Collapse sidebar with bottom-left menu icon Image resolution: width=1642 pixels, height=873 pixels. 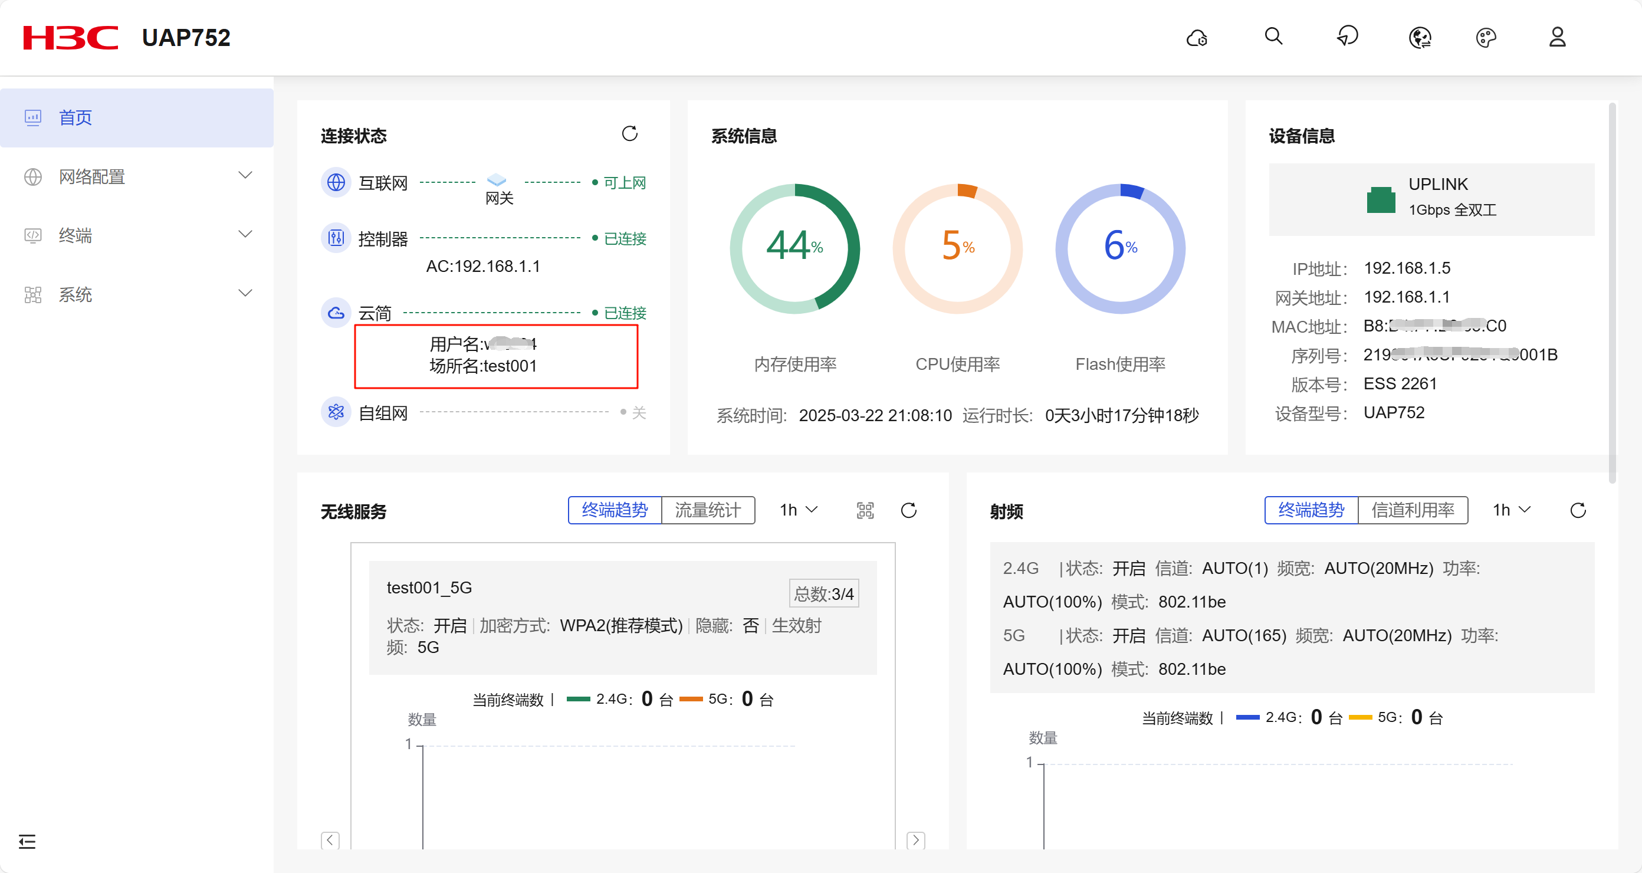pyautogui.click(x=27, y=842)
